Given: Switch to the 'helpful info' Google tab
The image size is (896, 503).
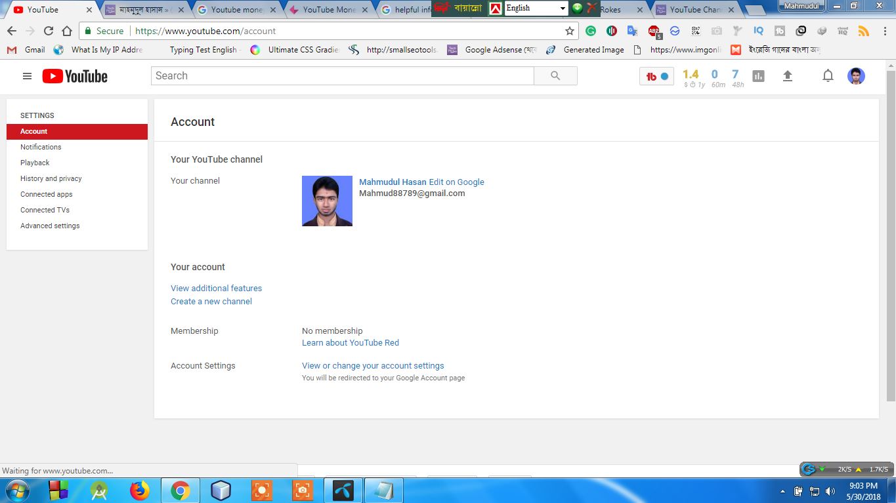Looking at the screenshot, I should pyautogui.click(x=407, y=10).
